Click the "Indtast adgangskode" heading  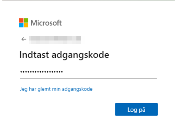(64, 55)
